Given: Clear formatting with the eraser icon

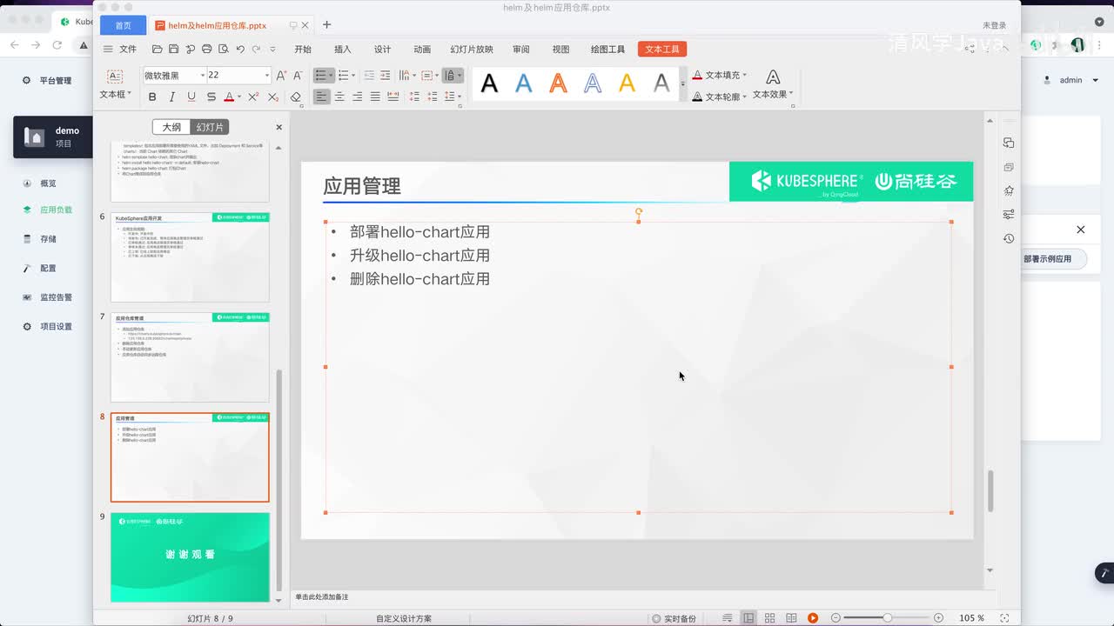Looking at the screenshot, I should [295, 97].
